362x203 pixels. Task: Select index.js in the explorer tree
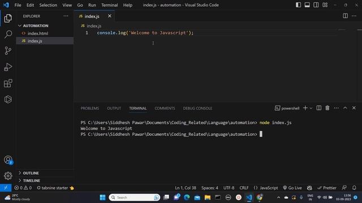[45, 41]
